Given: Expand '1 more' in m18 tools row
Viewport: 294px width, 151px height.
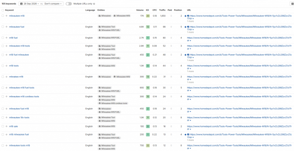Looking at the screenshot, I should [190, 71].
